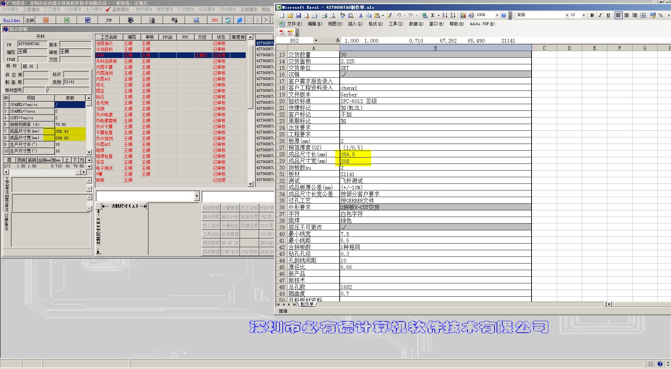Click the 报废管理 button
Screen dimensions: 671x369
point(211,208)
